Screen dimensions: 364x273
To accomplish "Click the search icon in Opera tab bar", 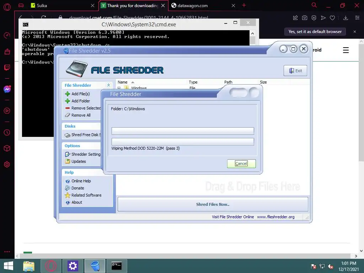I will [314, 5].
